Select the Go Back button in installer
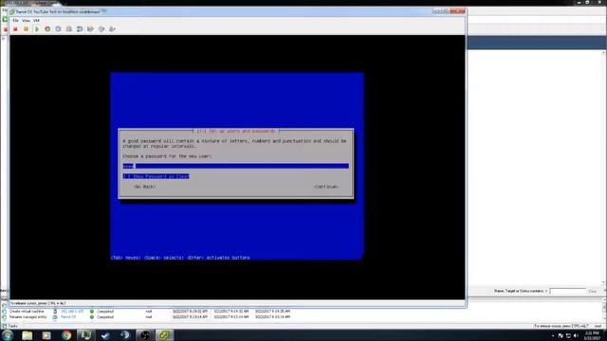 (144, 187)
